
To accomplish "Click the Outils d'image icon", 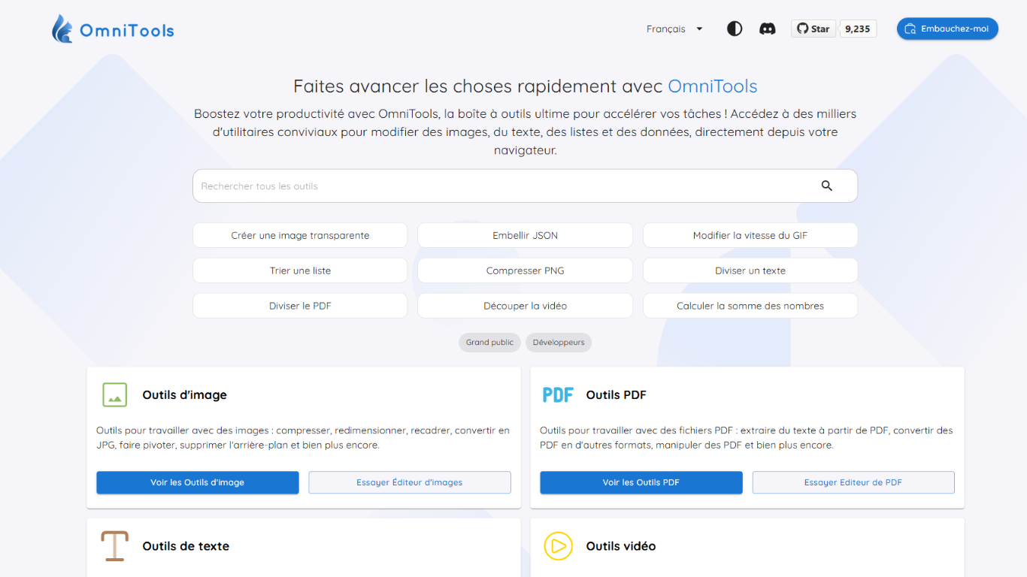I will (x=115, y=395).
